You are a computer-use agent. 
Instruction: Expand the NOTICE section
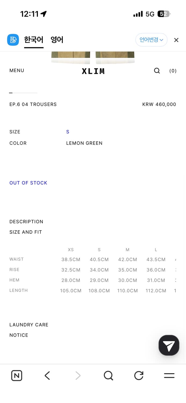pyautogui.click(x=19, y=335)
